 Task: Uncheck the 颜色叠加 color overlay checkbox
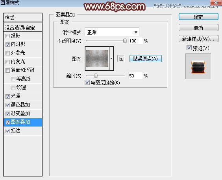pos(7,105)
